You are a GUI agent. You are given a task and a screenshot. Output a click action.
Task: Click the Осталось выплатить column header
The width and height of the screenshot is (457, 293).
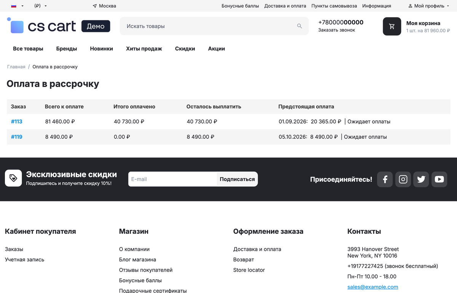point(214,107)
